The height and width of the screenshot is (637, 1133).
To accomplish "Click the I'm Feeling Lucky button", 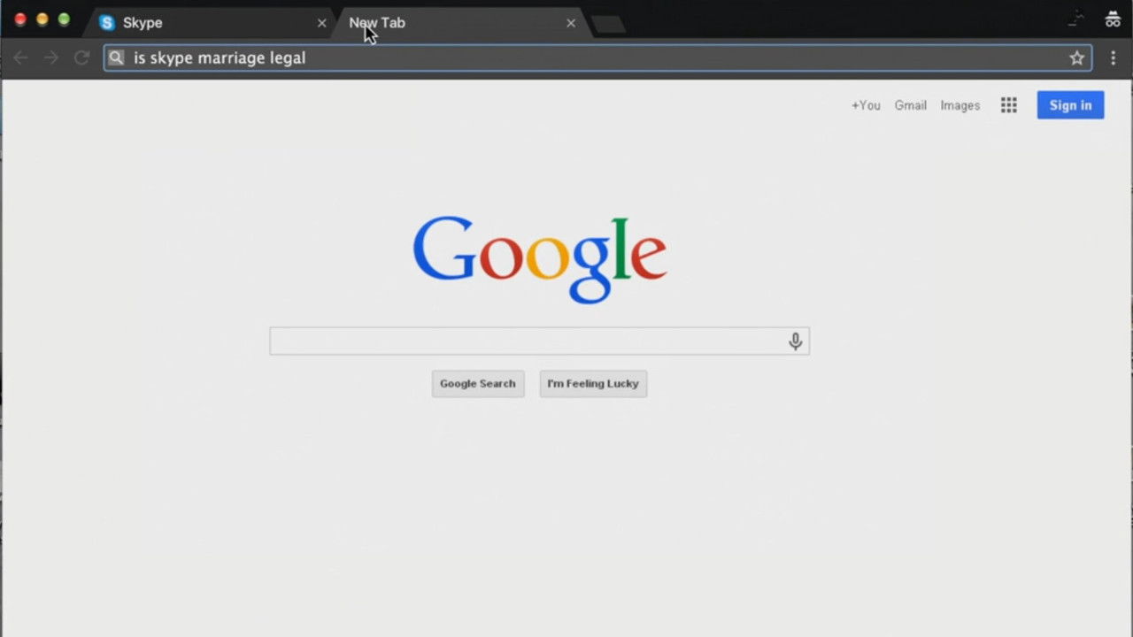I will [592, 383].
